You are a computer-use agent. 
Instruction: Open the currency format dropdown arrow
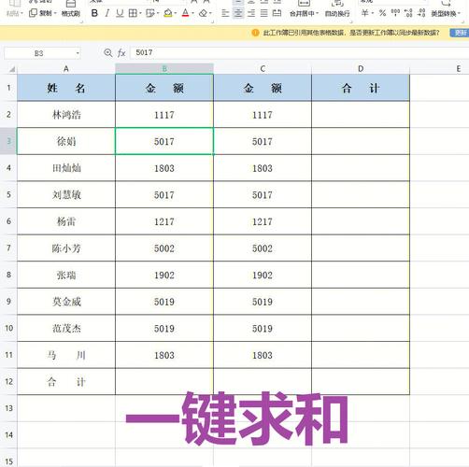pos(373,13)
